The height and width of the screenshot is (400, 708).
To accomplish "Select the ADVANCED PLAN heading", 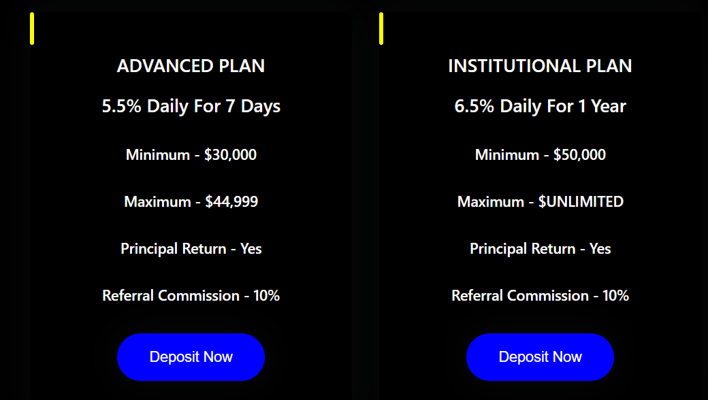I will pos(191,66).
